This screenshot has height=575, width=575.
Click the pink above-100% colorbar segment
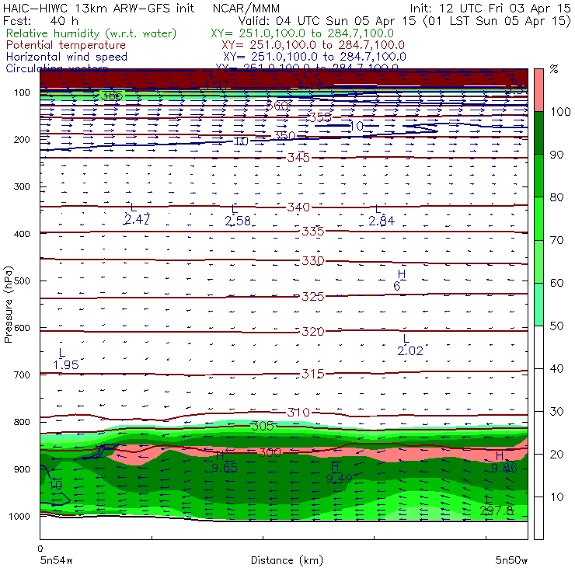pyautogui.click(x=538, y=90)
